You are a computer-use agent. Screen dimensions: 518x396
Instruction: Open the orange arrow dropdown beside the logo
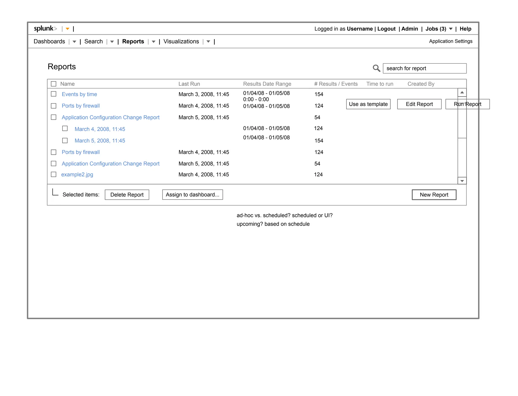pos(68,29)
